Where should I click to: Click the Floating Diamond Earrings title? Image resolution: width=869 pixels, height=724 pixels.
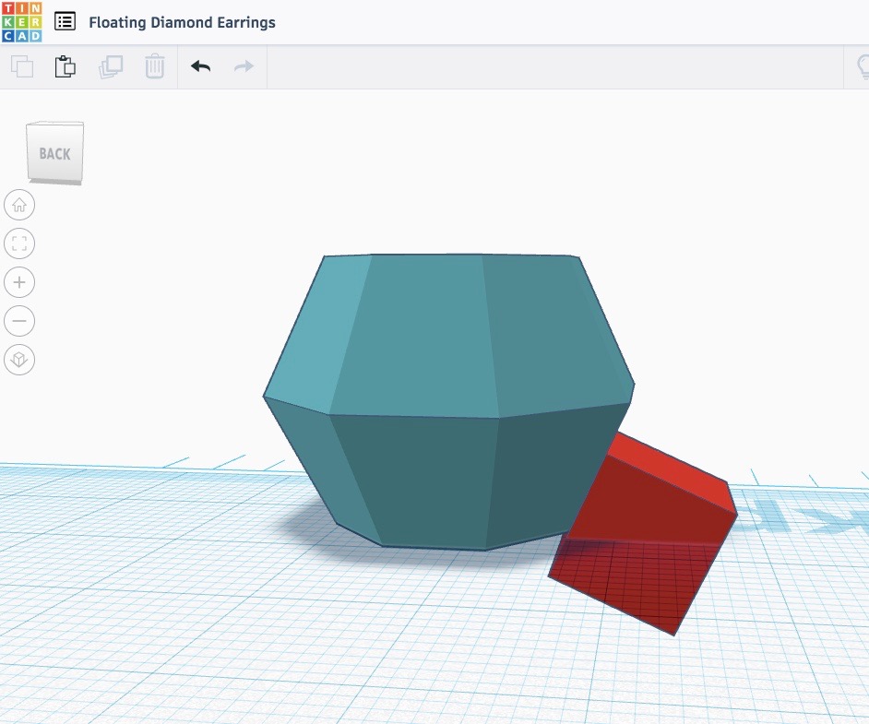point(182,23)
